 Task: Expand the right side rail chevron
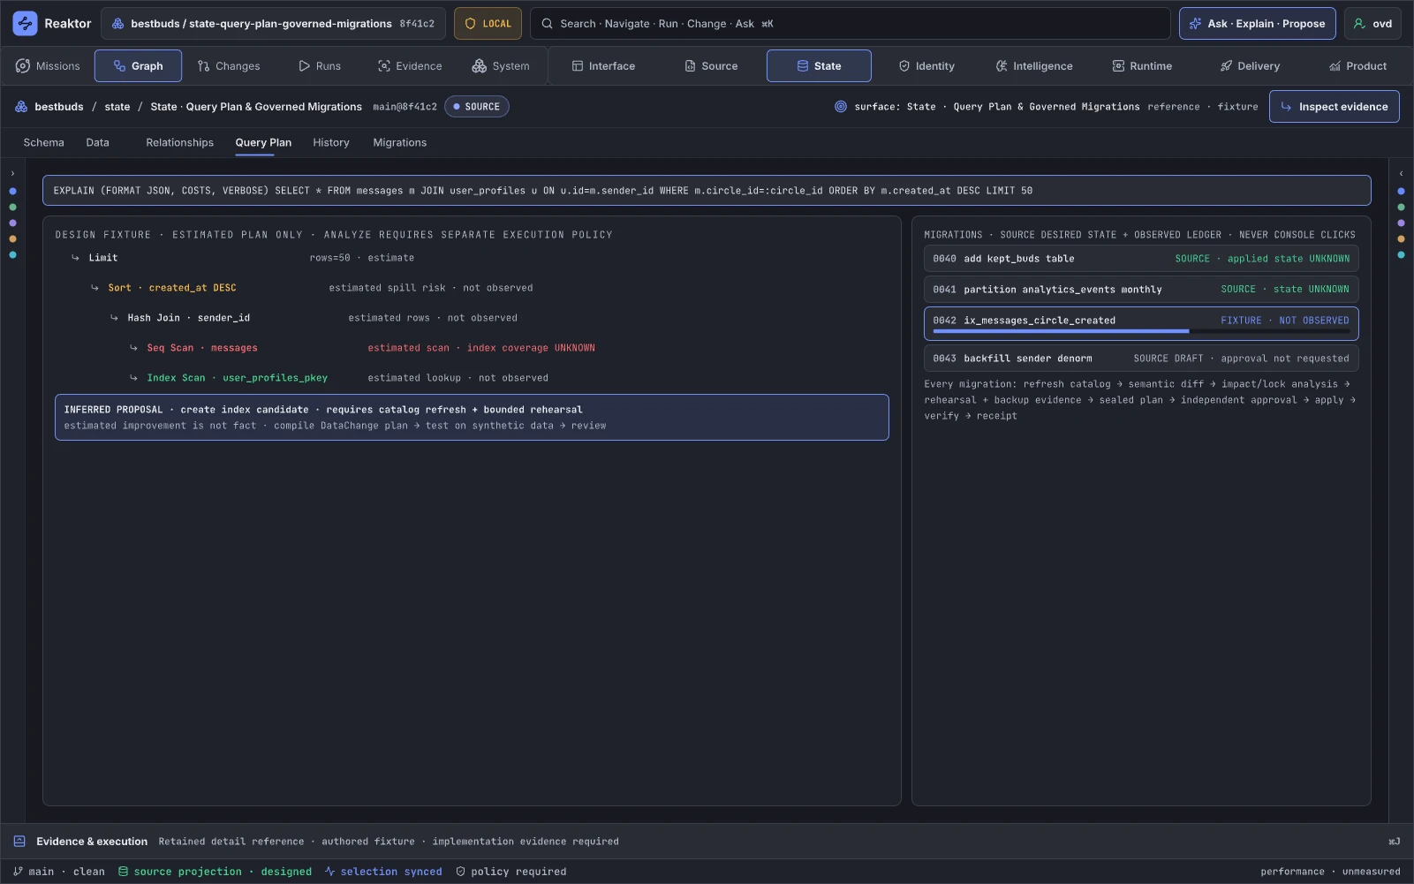tap(1401, 174)
